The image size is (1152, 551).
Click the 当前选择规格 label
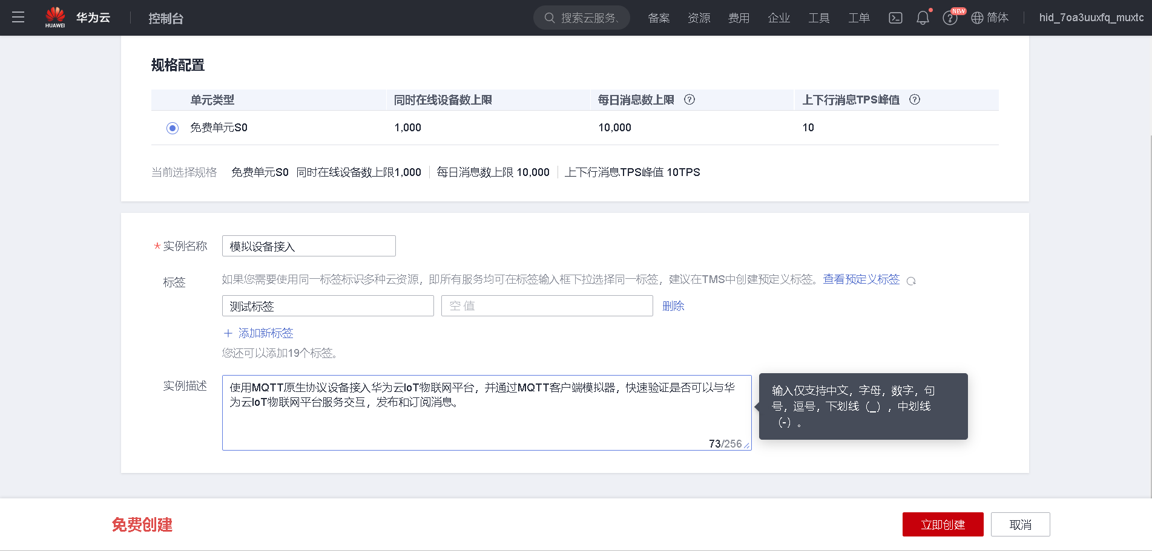tap(184, 172)
